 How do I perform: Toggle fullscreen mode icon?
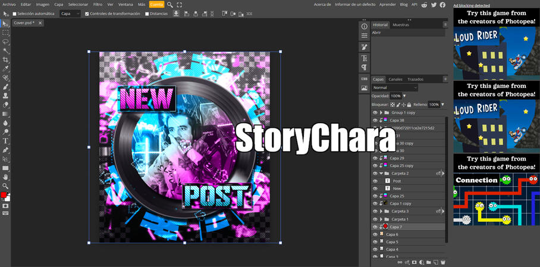coord(180,4)
